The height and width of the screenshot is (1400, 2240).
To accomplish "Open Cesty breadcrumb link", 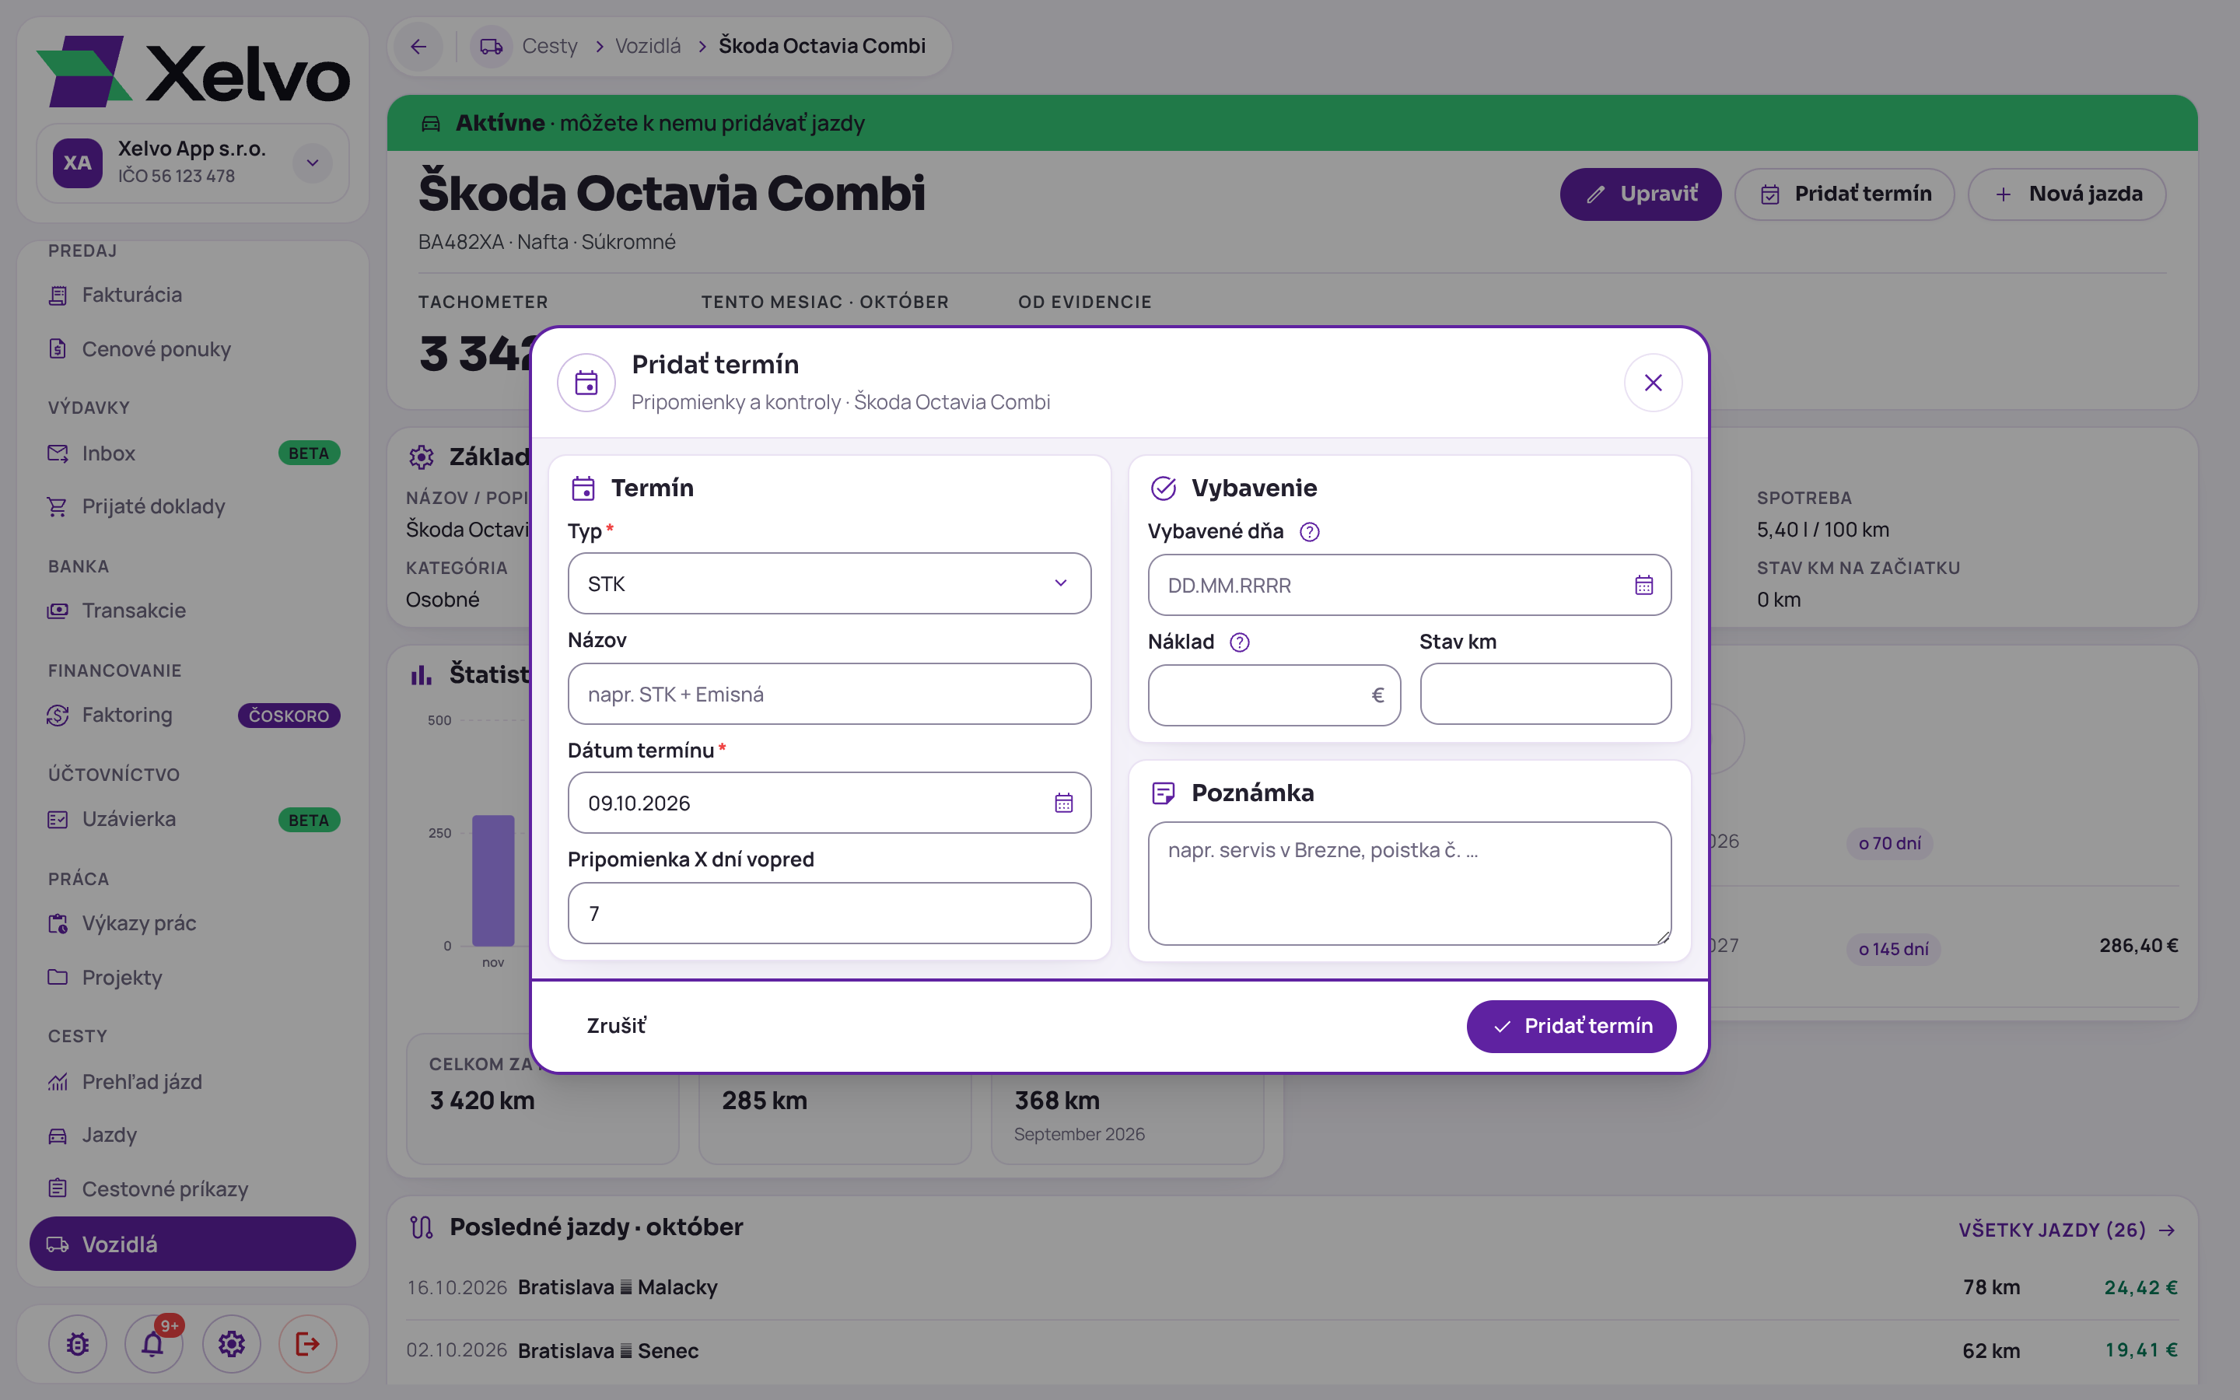I will (x=549, y=47).
